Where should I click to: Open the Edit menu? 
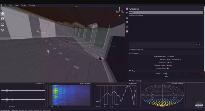11,5
